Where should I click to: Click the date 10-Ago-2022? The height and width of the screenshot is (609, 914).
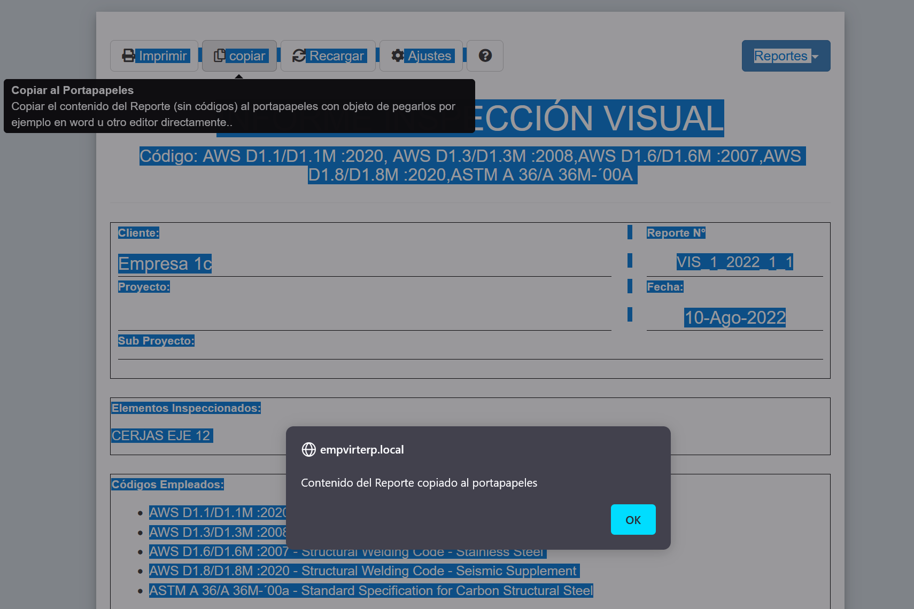(x=734, y=318)
